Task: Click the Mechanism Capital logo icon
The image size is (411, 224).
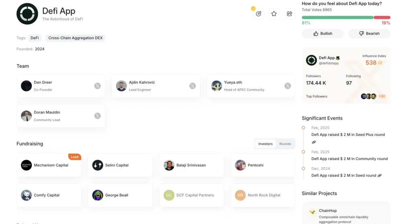Action: point(26,165)
